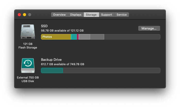Open the Overview tab
This screenshot has width=180, height=107.
[x=59, y=15]
